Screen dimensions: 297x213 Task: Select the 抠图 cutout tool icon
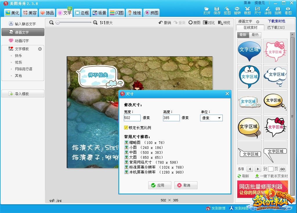click(227, 9)
